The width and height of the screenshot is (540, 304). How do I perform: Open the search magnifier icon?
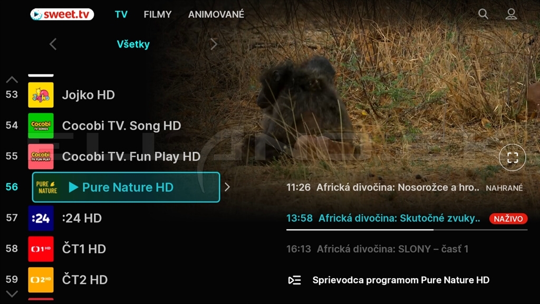483,14
